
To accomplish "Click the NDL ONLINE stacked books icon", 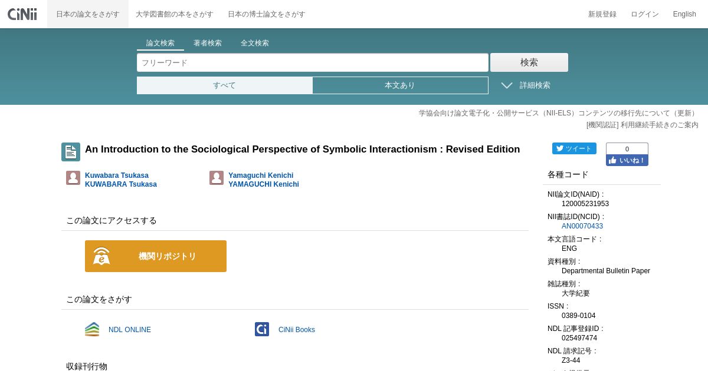I will click(x=92, y=329).
